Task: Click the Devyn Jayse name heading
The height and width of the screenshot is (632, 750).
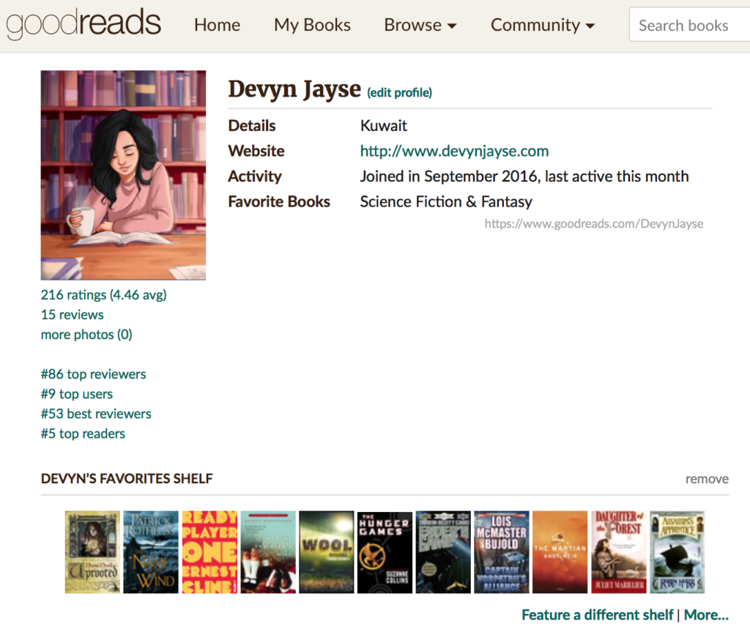Action: (294, 89)
